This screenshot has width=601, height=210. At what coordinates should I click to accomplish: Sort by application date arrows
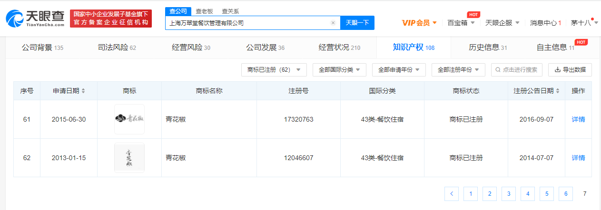[83, 91]
